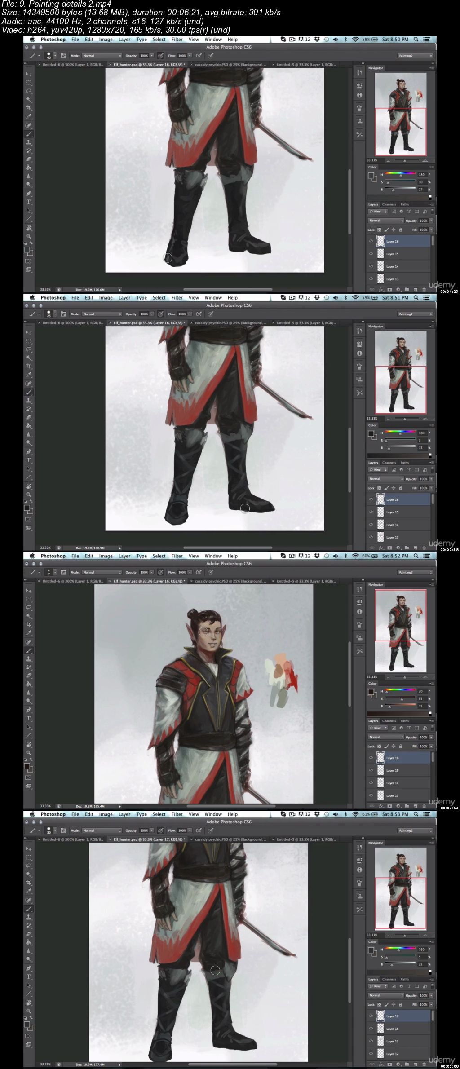The image size is (460, 1069).
Task: Open the Tool Presets panel icon in the 8:53 PM frame
Action: (x=359, y=909)
